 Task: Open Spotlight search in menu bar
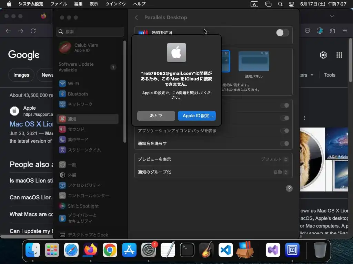pyautogui.click(x=280, y=4)
